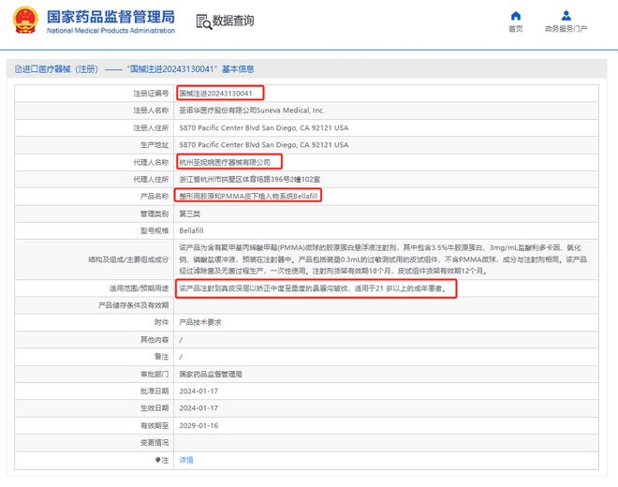The image size is (618, 487).
Task: Click the 基本信息 heading text
Action: [x=238, y=69]
